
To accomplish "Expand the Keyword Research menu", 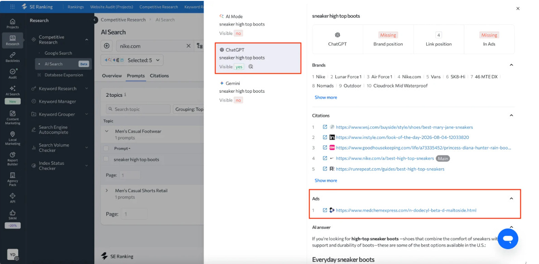I will coord(87,89).
